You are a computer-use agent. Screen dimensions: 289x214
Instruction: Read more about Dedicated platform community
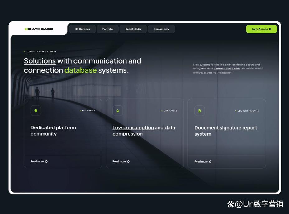pyautogui.click(x=39, y=161)
